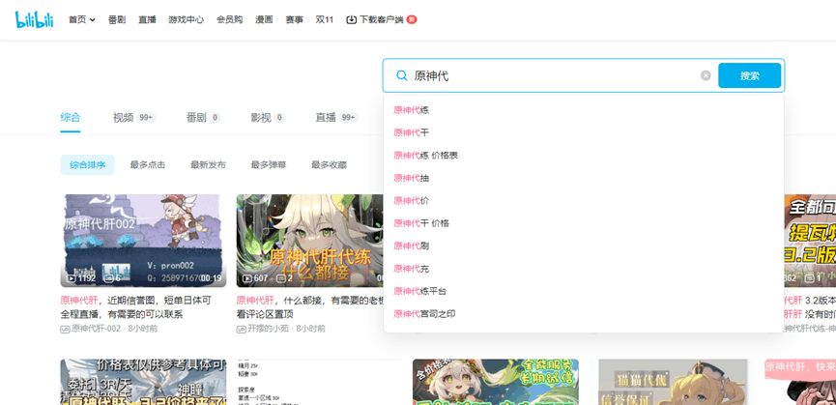Open 漫画 in the top navigation
The height and width of the screenshot is (405, 836).
point(264,19)
